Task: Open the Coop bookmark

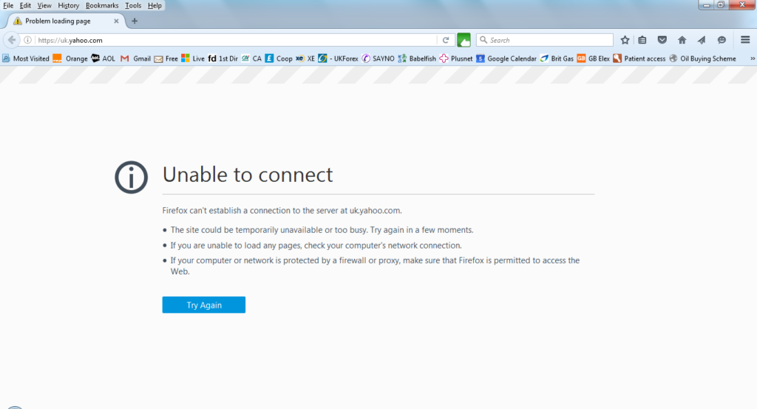Action: point(279,58)
